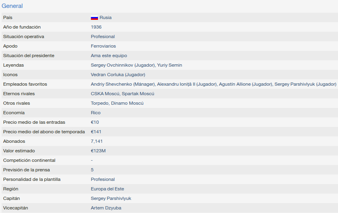
Task: Click the País row label
Action: click(x=8, y=17)
